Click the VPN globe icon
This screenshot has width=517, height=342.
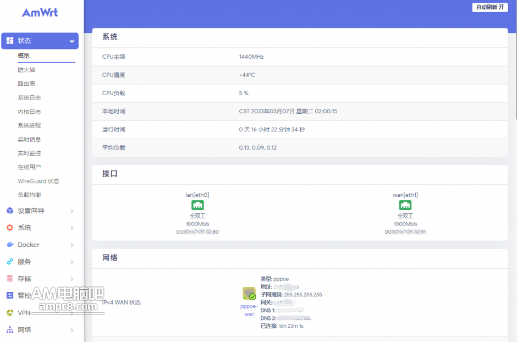[x=10, y=313]
